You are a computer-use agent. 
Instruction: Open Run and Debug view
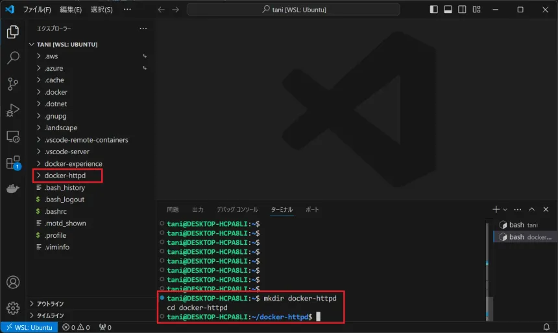point(13,110)
